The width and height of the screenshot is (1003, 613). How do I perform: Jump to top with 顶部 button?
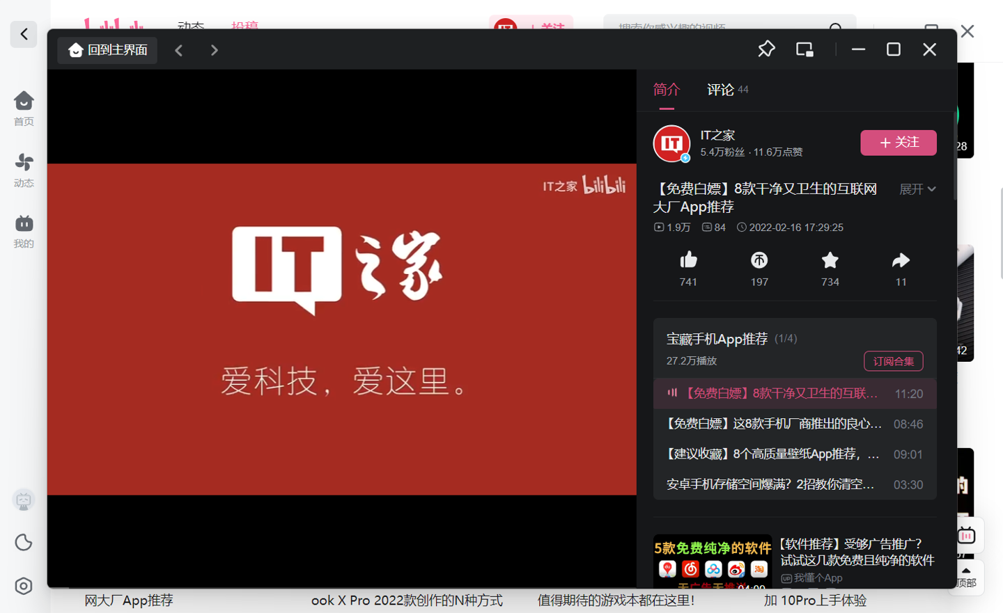click(x=966, y=577)
